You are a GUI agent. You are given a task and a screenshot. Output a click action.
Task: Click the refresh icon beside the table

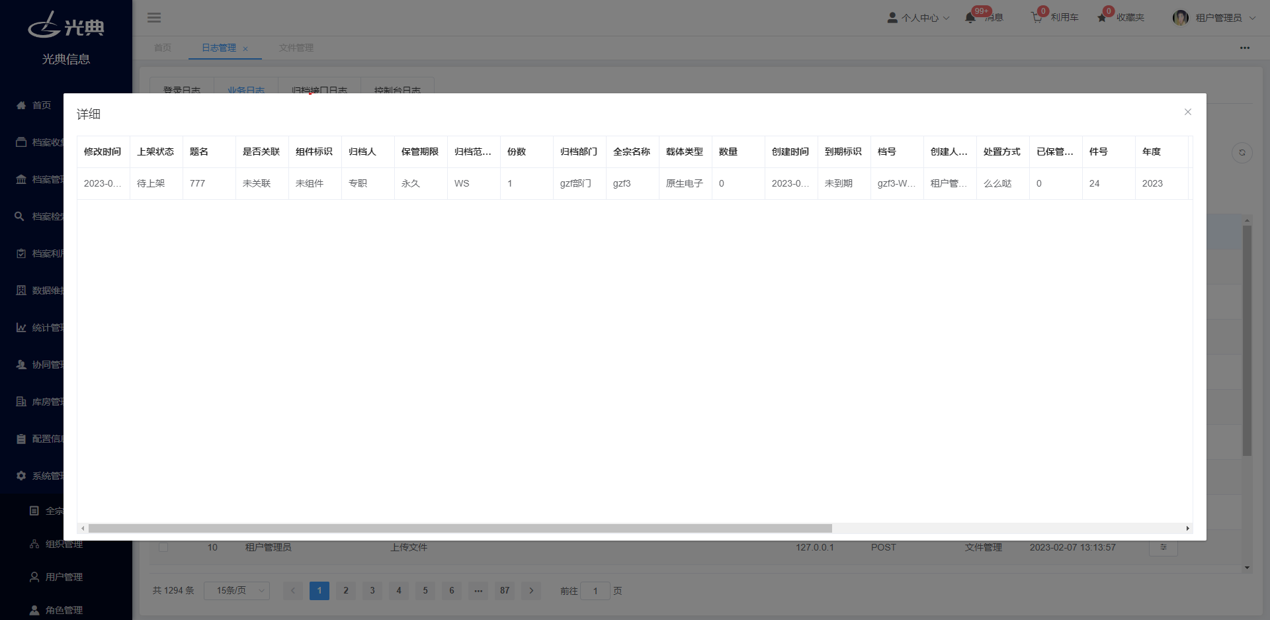tap(1242, 153)
